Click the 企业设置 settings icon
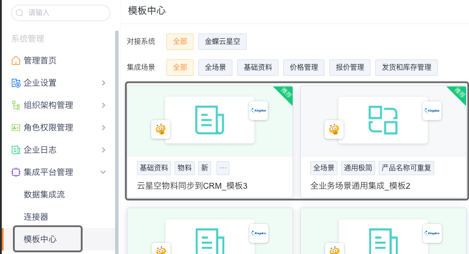The width and height of the screenshot is (469, 254). click(x=16, y=83)
